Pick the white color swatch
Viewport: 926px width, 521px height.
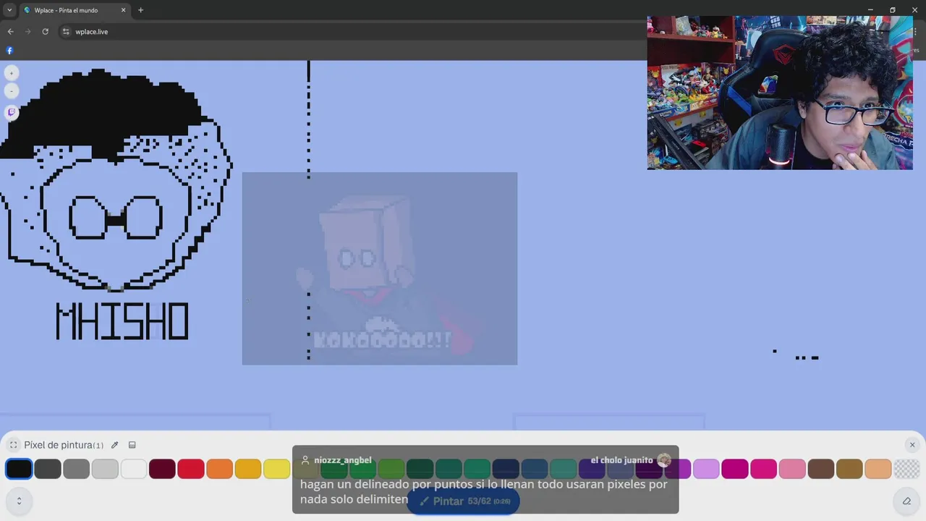point(134,469)
